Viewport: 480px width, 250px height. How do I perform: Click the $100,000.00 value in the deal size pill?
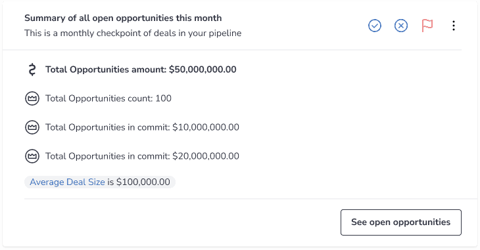point(143,182)
